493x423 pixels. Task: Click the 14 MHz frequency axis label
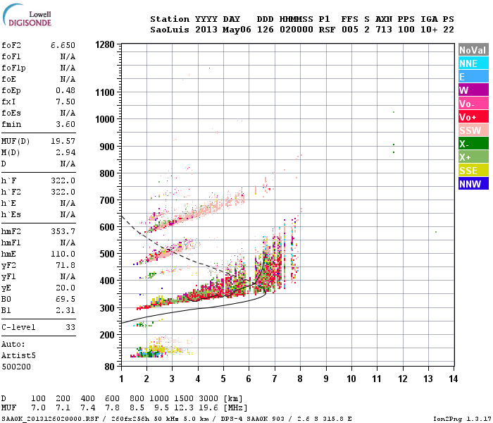coord(453,379)
